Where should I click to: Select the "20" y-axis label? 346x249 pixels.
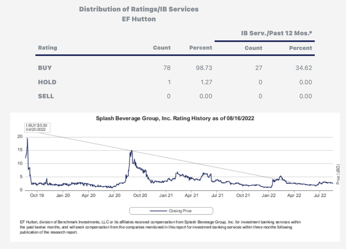(x=20, y=137)
